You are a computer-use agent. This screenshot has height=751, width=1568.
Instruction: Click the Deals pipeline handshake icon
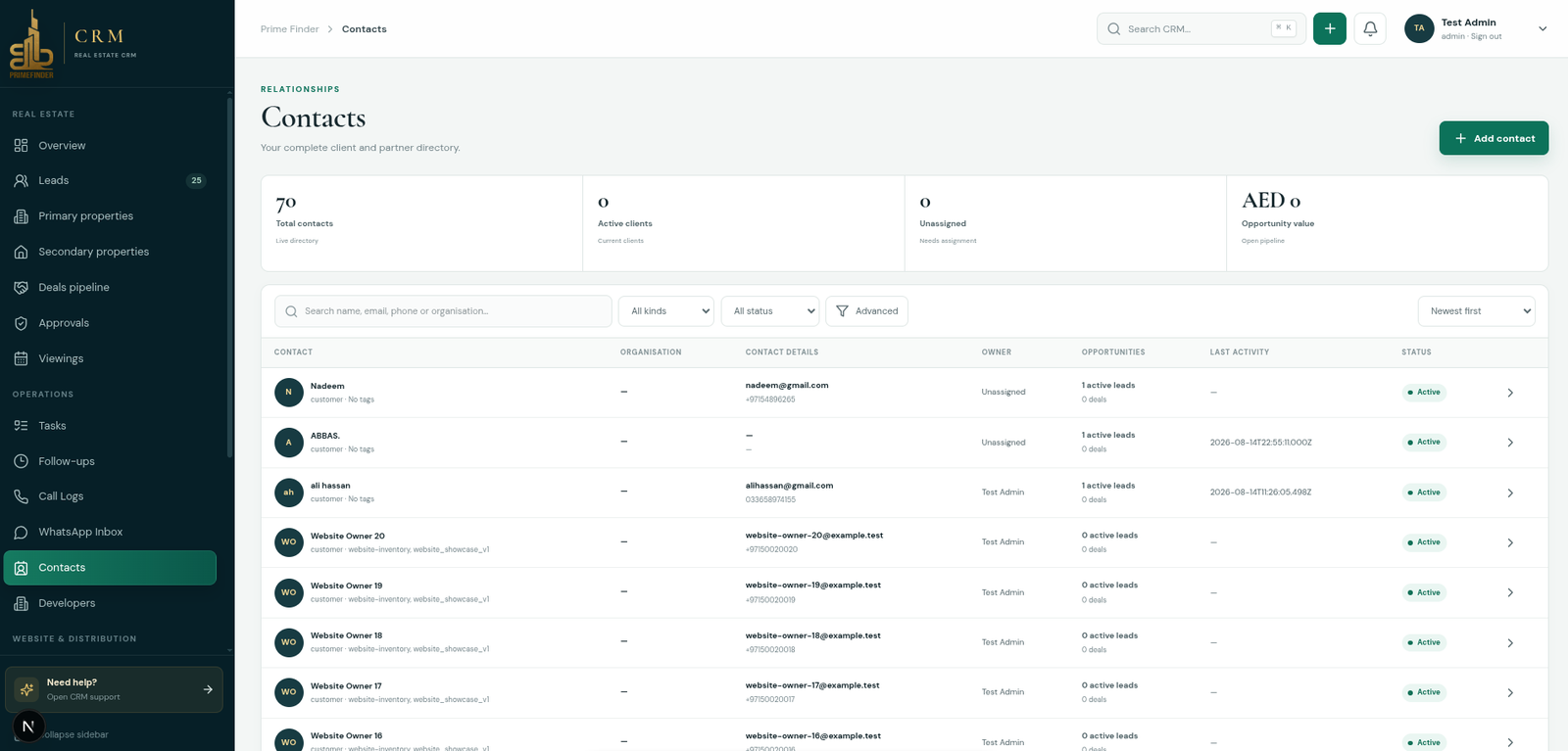pos(21,287)
